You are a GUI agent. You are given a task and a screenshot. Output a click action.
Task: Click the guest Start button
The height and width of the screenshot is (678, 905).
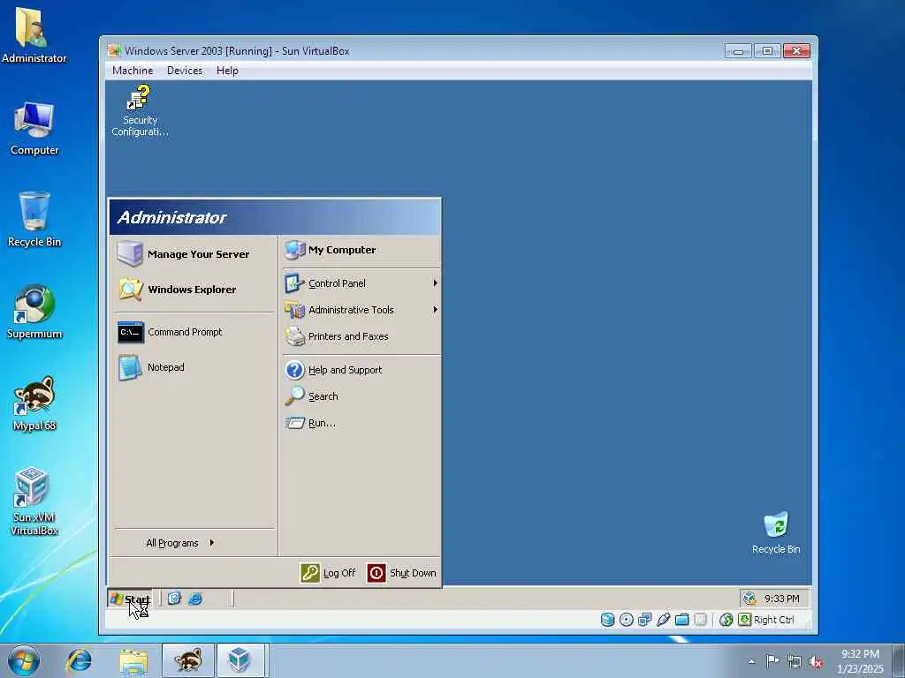coord(131,599)
